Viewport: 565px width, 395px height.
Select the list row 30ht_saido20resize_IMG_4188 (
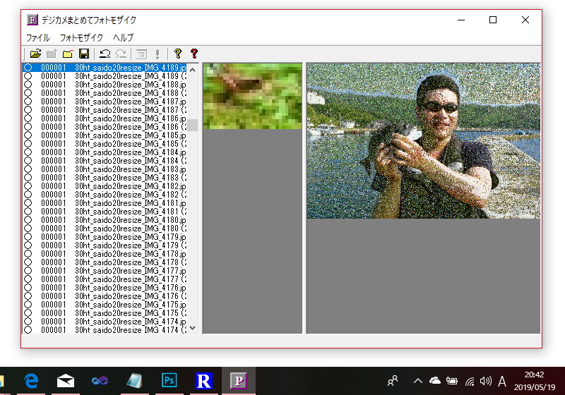point(105,93)
